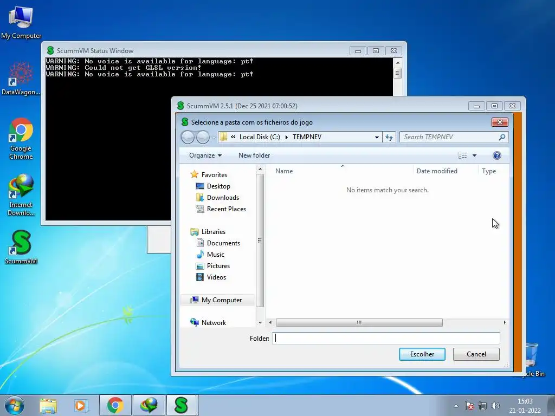
Task: Open the volume speaker tray icon
Action: pyautogui.click(x=495, y=406)
